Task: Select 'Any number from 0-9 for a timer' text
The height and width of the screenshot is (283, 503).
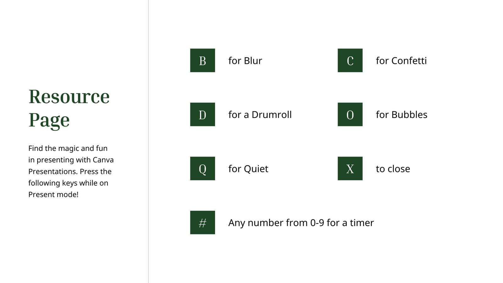Action: pos(301,223)
